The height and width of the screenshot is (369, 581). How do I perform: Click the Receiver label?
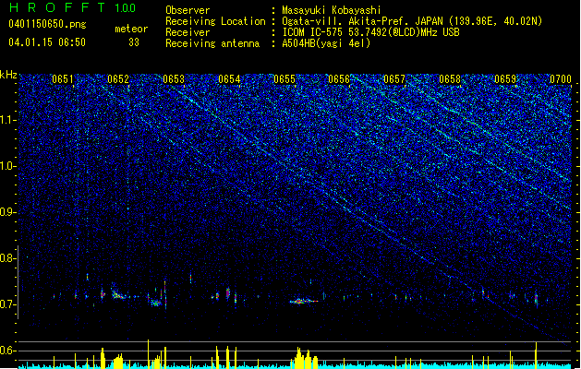(x=188, y=32)
